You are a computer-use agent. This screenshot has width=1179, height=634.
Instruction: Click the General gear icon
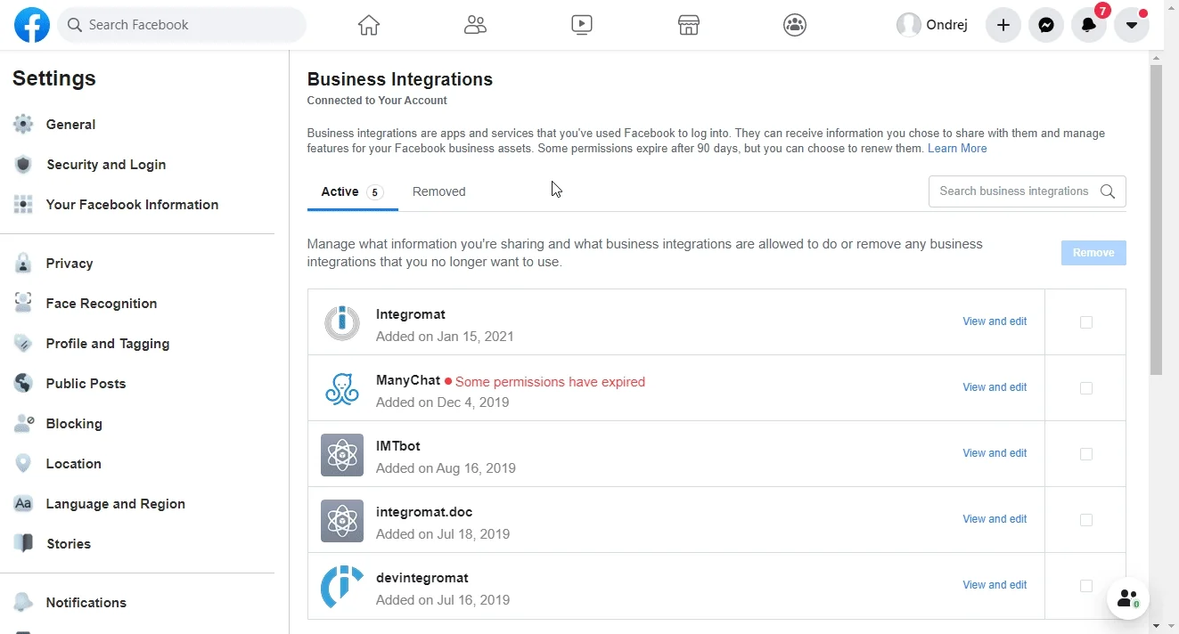(x=23, y=125)
